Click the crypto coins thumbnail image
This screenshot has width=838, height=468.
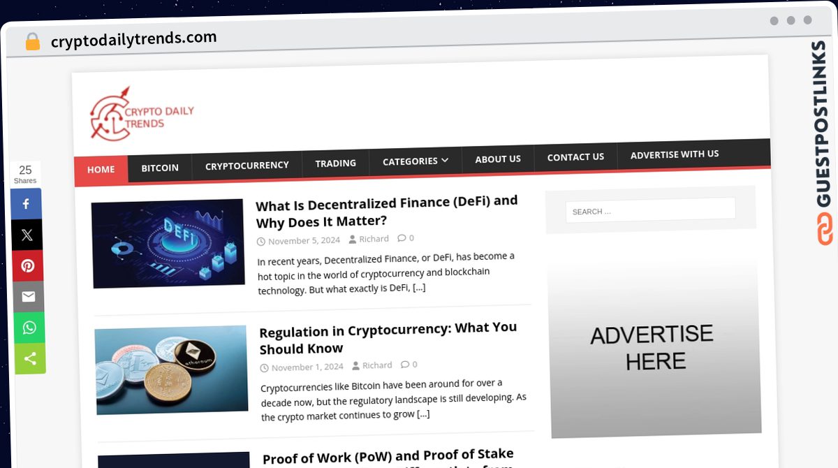click(171, 370)
